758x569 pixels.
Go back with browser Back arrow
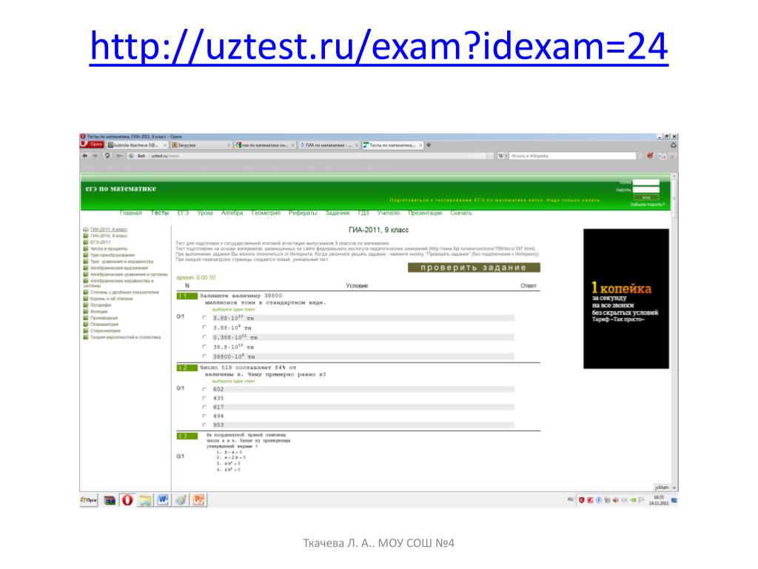85,156
